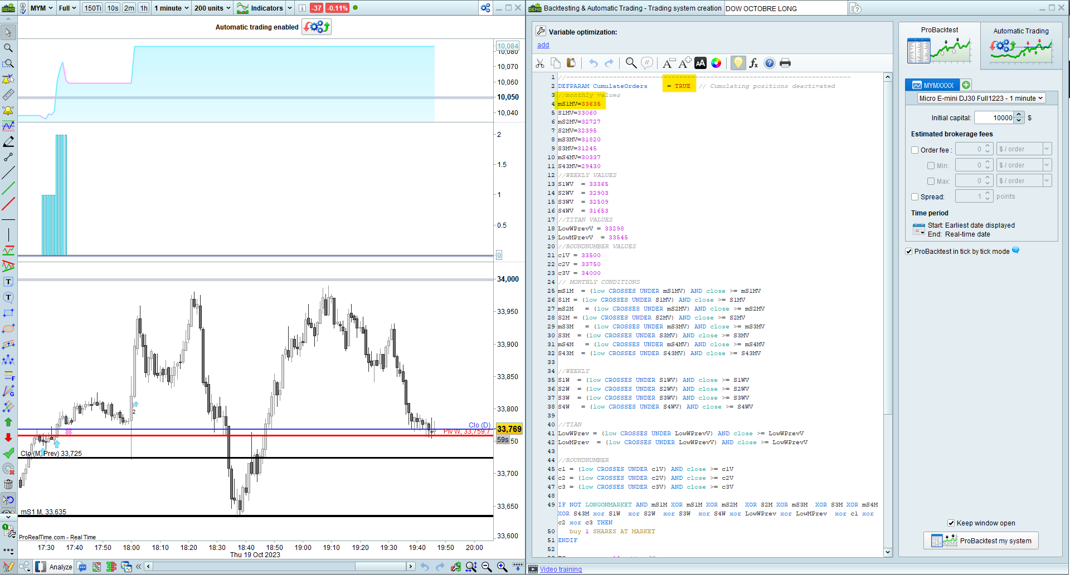
Task: Cut selected code with scissors icon
Action: (x=540, y=63)
